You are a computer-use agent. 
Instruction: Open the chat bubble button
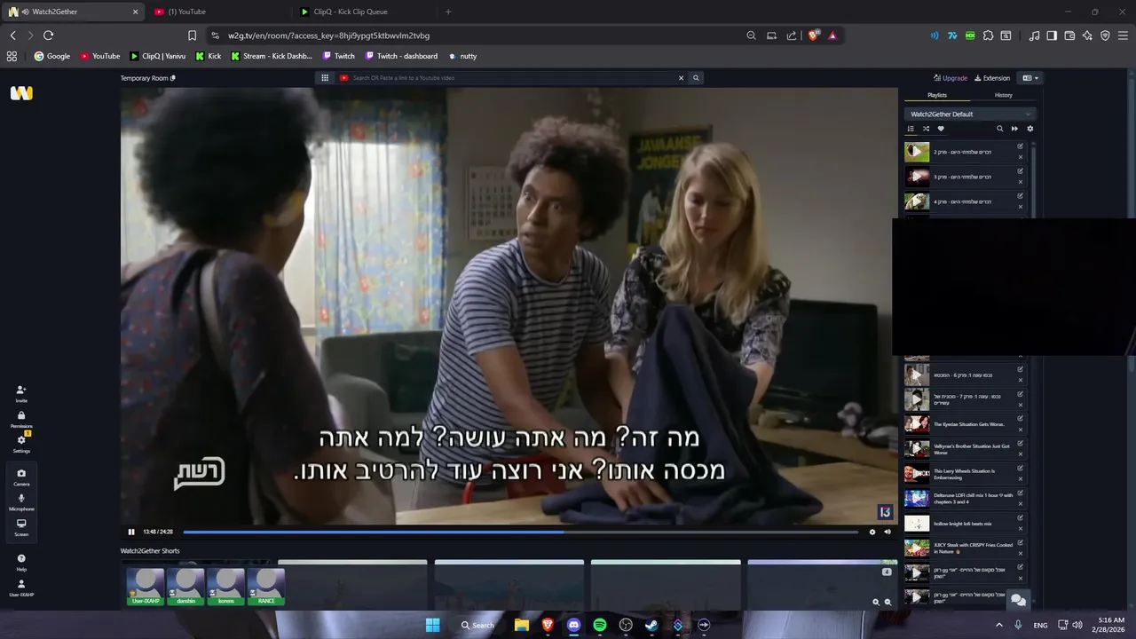1018,600
